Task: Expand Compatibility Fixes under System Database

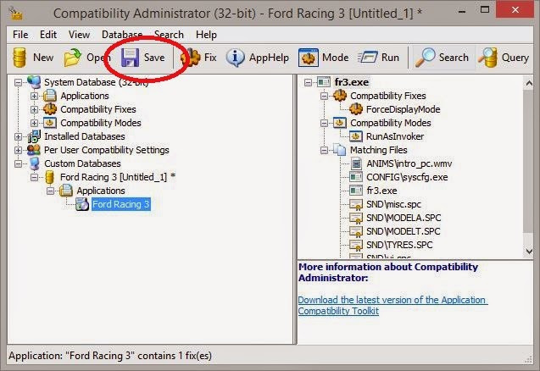Action: (34, 109)
